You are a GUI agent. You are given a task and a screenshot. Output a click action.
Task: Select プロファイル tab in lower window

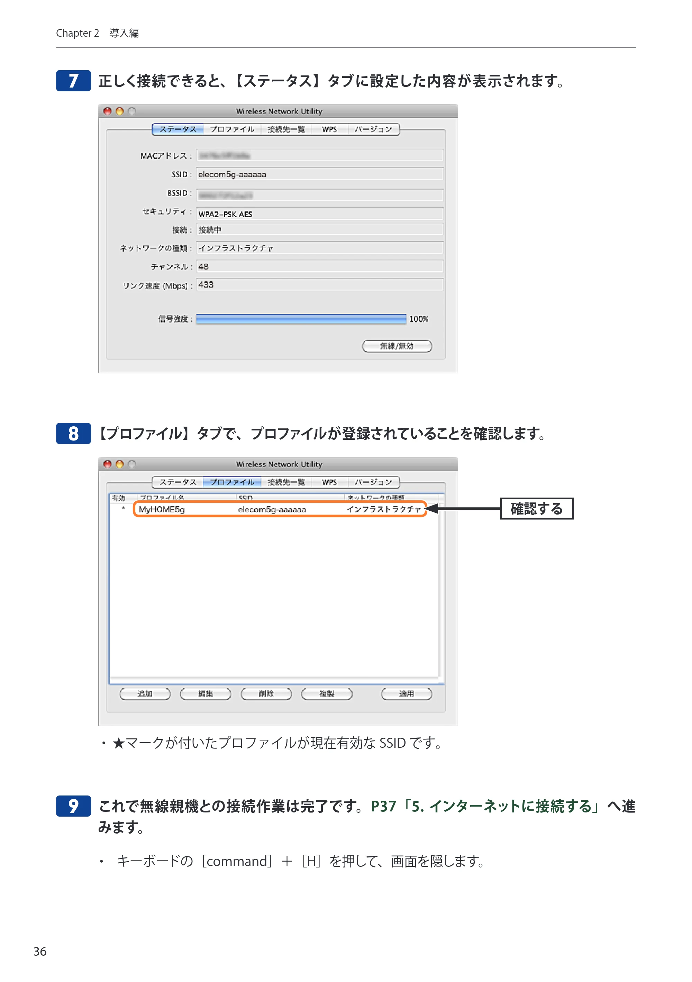(x=232, y=482)
